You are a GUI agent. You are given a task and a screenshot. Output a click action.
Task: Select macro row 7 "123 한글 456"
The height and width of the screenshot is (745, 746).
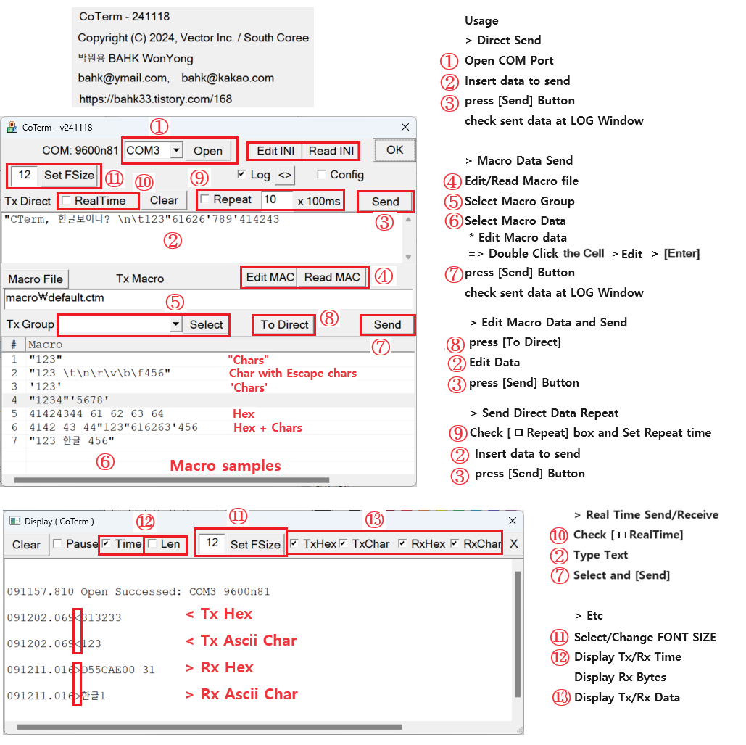click(208, 441)
